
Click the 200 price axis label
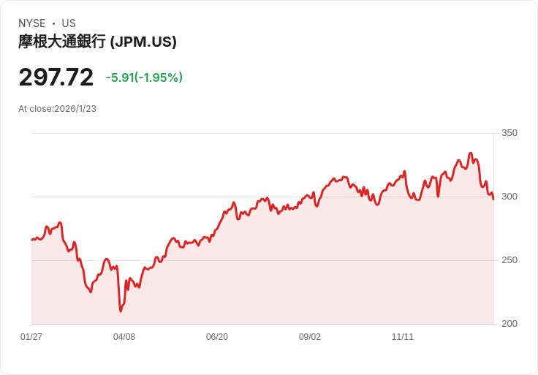509,324
